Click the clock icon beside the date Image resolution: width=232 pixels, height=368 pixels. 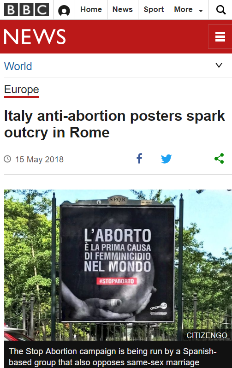click(x=7, y=159)
